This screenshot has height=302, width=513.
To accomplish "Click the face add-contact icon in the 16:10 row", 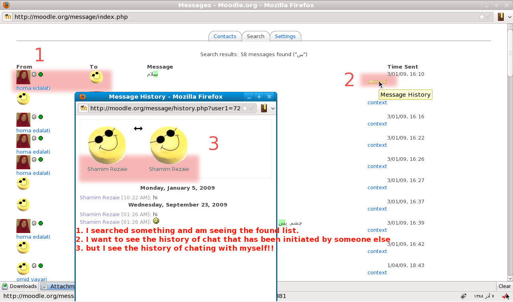I will click(x=34, y=74).
